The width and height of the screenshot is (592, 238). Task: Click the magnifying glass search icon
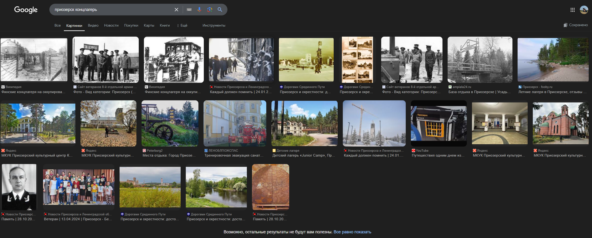coord(220,10)
